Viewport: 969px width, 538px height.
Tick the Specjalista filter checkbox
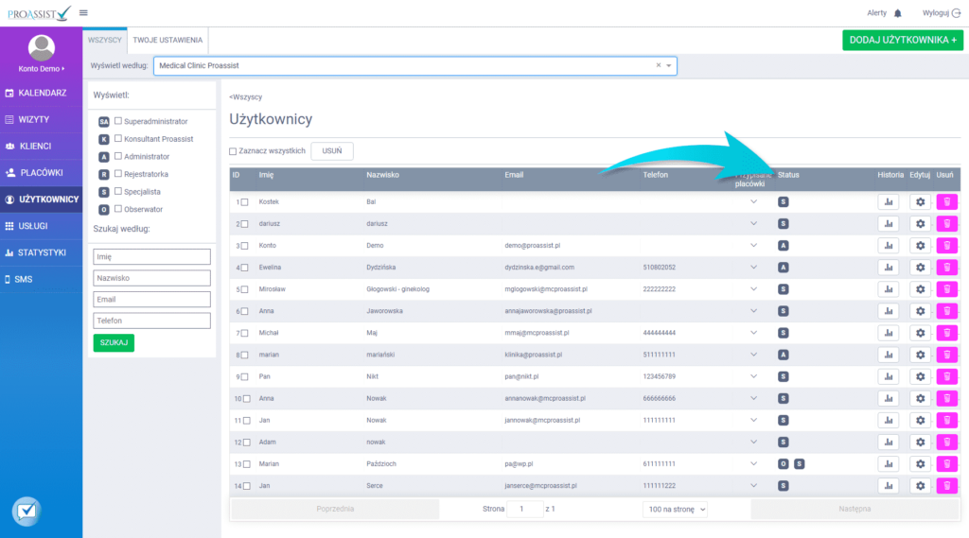pos(118,191)
